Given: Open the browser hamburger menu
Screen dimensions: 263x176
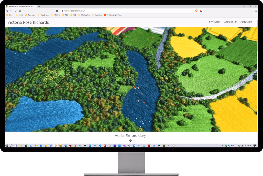Looking at the screenshot, I should 256,11.
